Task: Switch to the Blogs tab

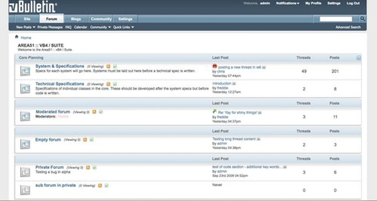Action: coord(76,19)
